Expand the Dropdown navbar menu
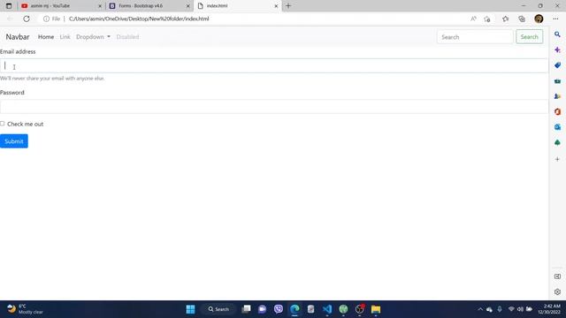Viewport: 566px width, 318px height. pyautogui.click(x=93, y=37)
